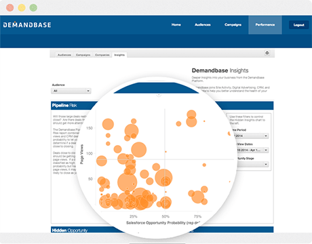The height and width of the screenshot is (244, 312).
Task: Click the Demandbase logo
Action: coord(27,25)
